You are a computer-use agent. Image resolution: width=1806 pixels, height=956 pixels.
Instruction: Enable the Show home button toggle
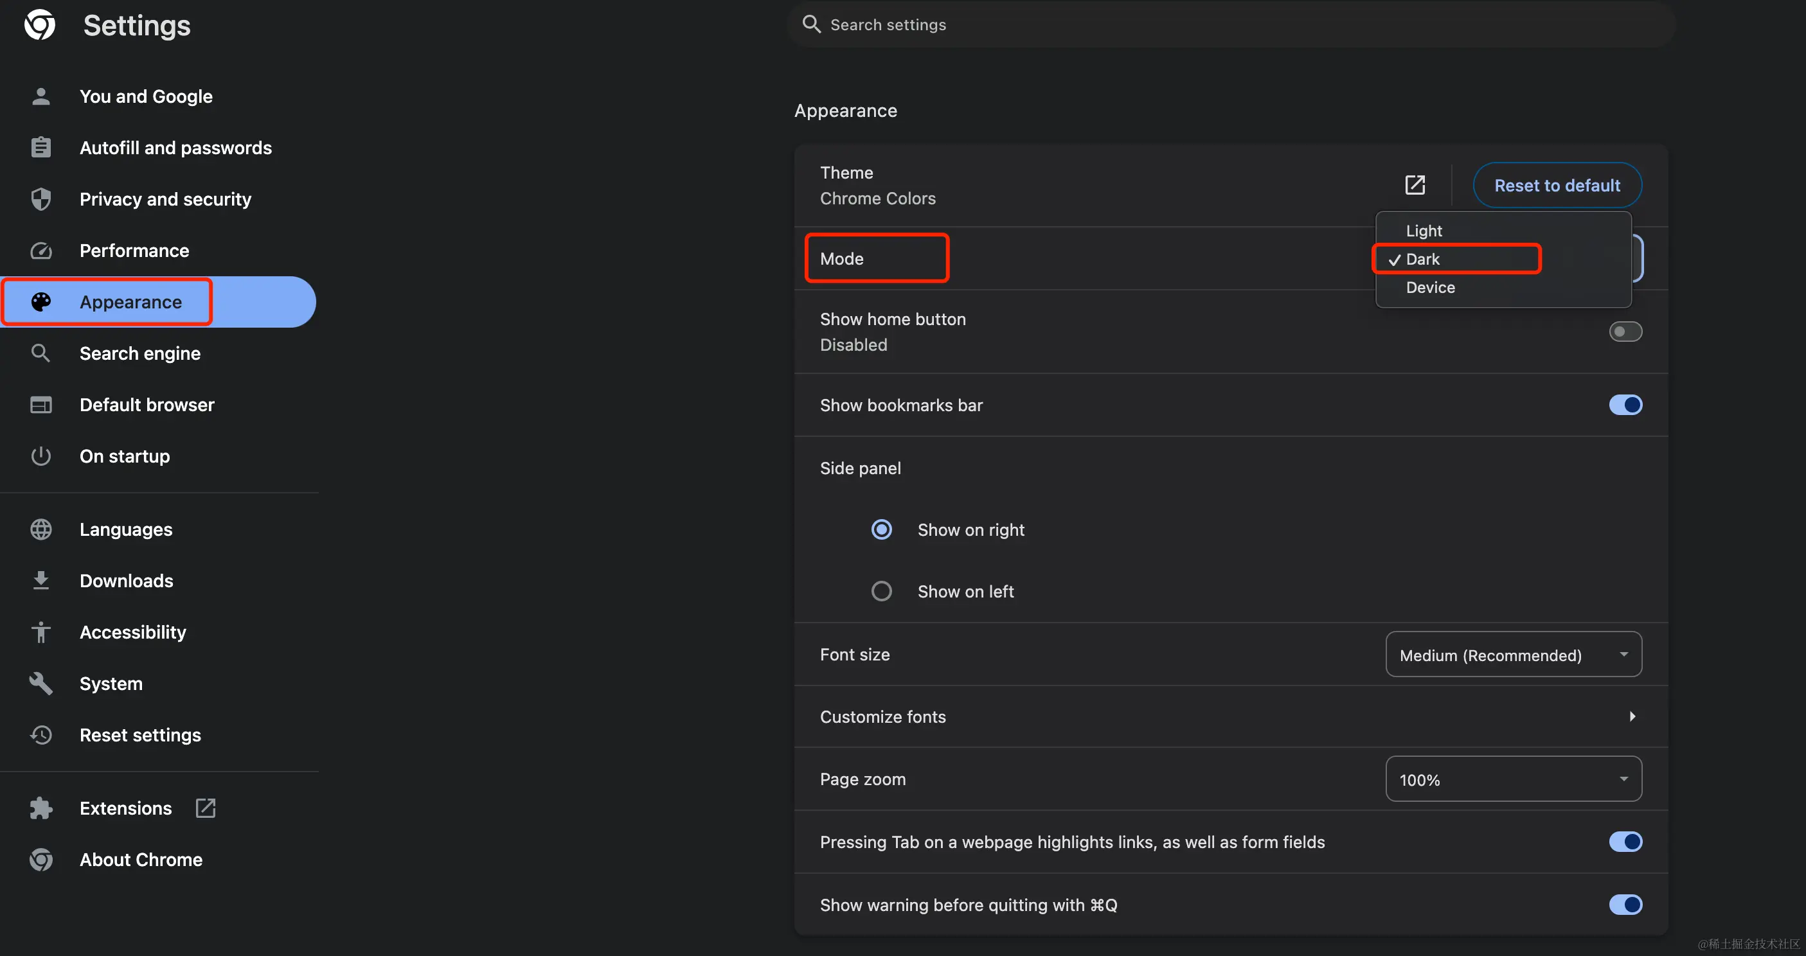(1625, 332)
